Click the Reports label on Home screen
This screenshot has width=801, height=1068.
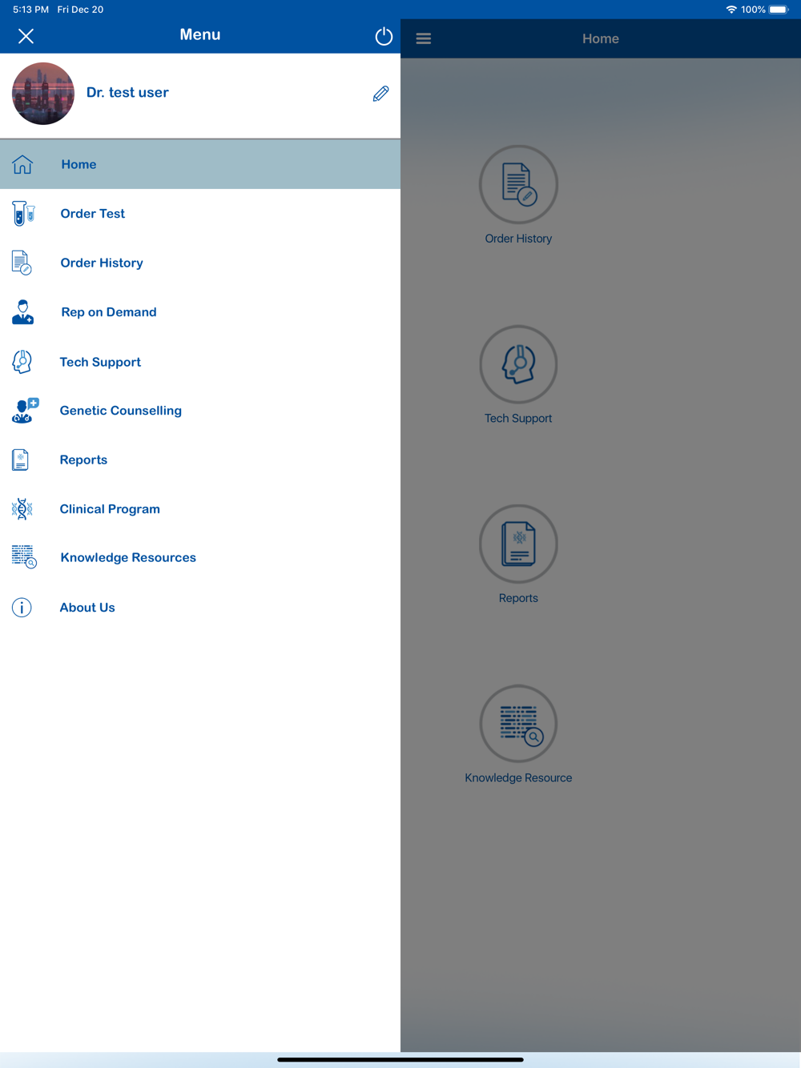[x=518, y=598]
